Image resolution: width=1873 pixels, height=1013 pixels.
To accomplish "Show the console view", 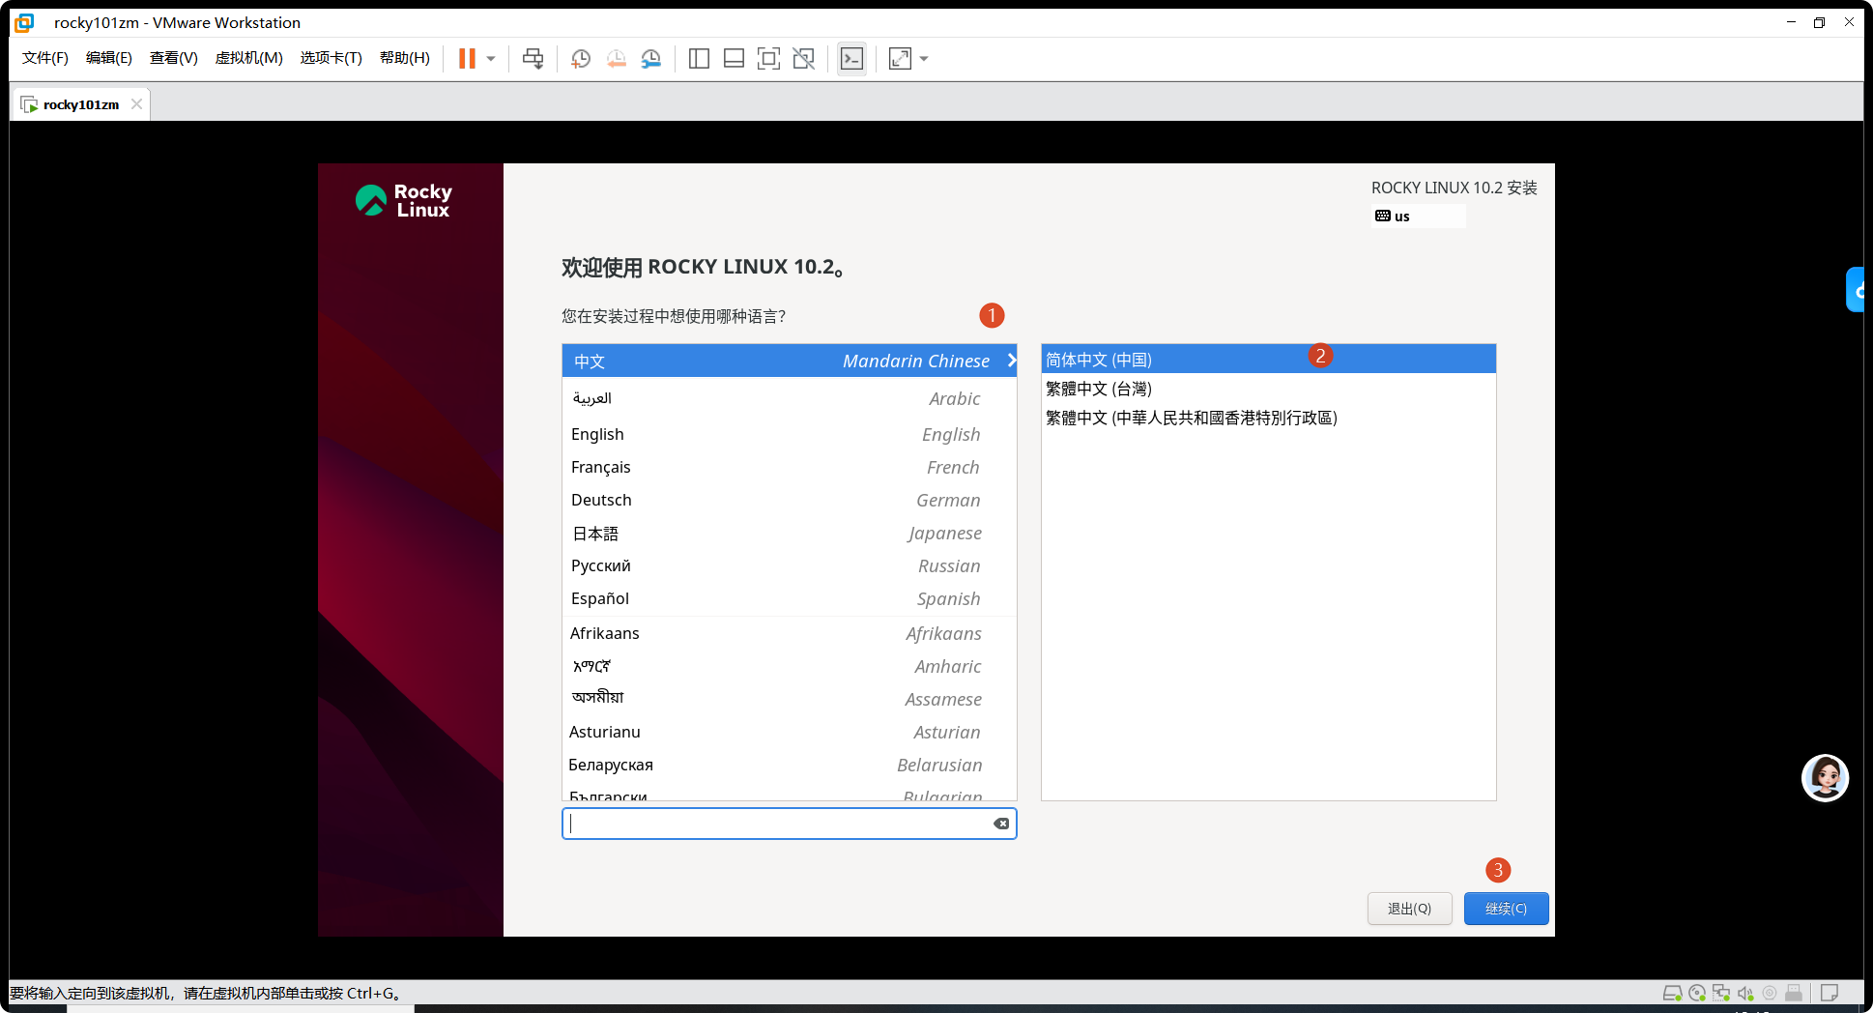I will 851,59.
